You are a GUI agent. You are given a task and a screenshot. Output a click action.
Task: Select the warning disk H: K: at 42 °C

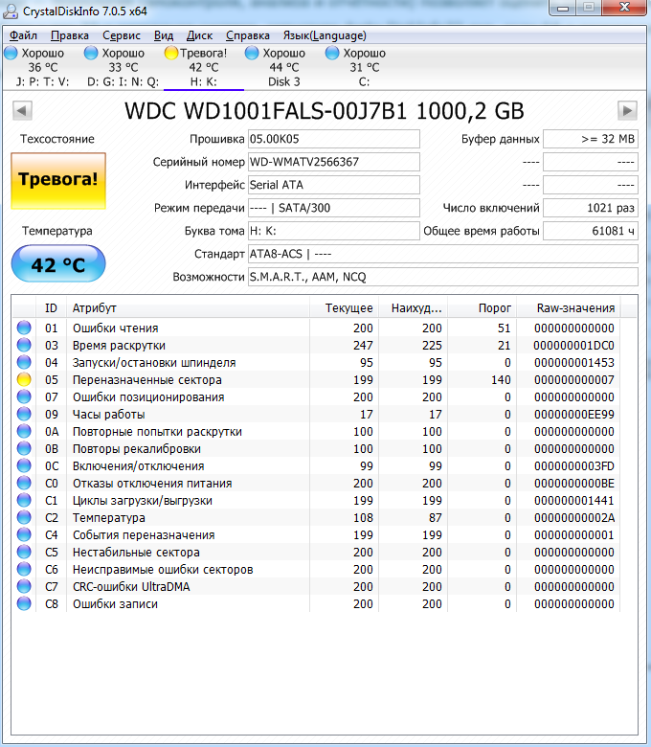[x=204, y=67]
